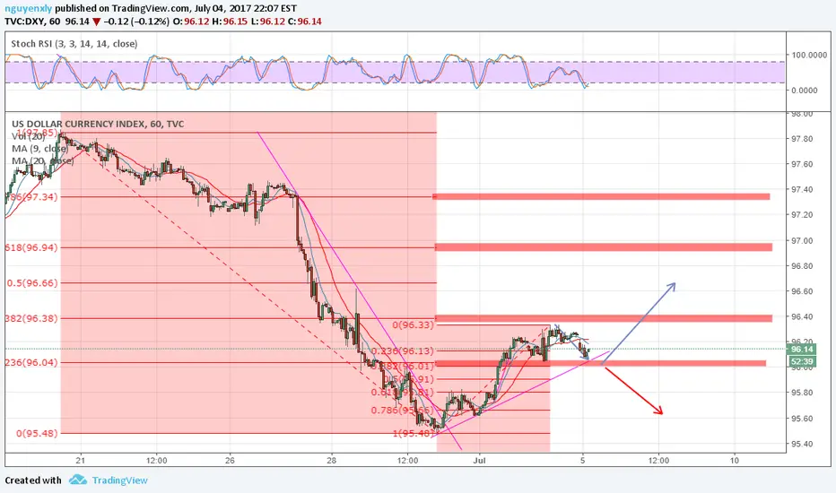Select the MA (9, close) indicator label

tap(39, 148)
